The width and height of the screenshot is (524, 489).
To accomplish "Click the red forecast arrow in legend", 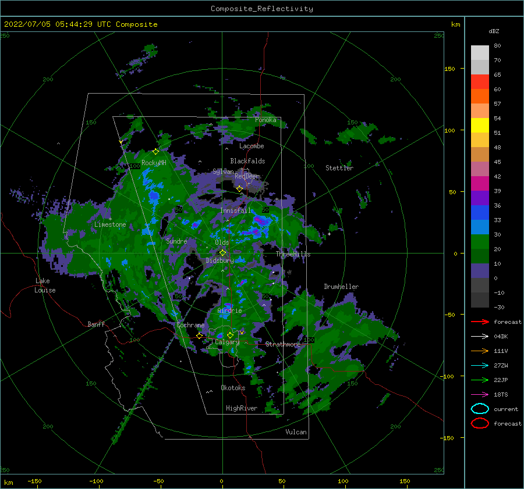I will click(x=480, y=322).
